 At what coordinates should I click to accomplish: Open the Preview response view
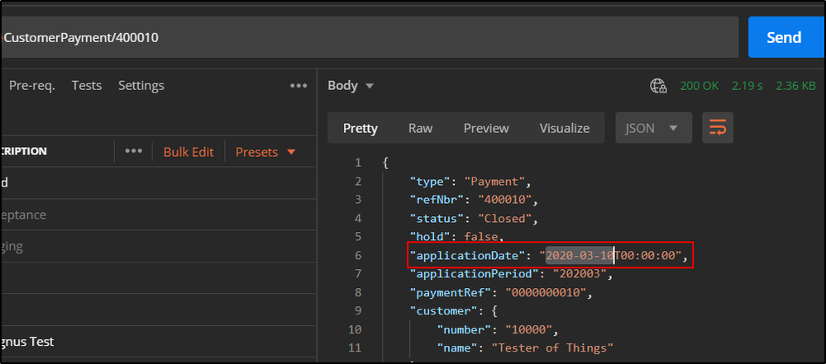(486, 128)
